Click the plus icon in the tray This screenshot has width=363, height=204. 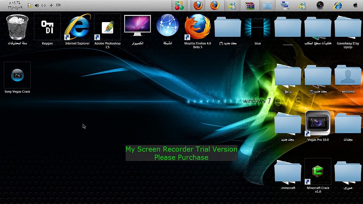pyautogui.click(x=51, y=5)
